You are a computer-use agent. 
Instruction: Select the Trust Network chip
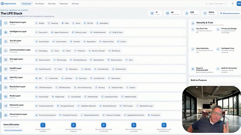coord(97,78)
